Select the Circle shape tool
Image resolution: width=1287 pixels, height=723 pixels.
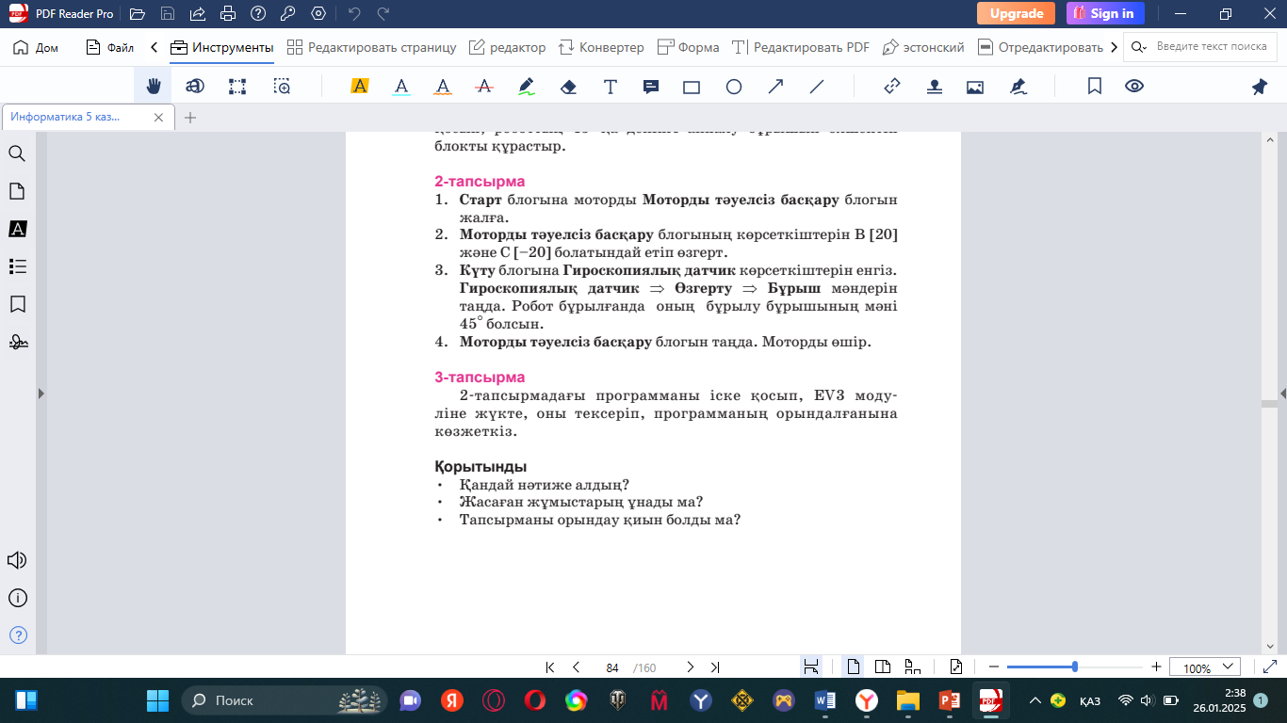click(x=734, y=87)
